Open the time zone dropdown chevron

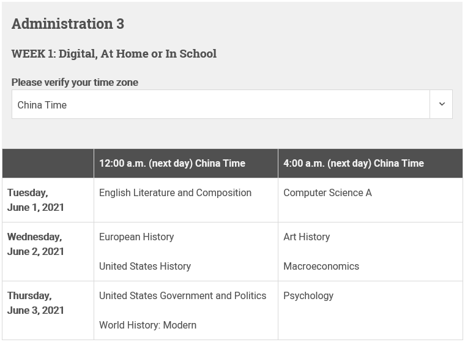(442, 104)
